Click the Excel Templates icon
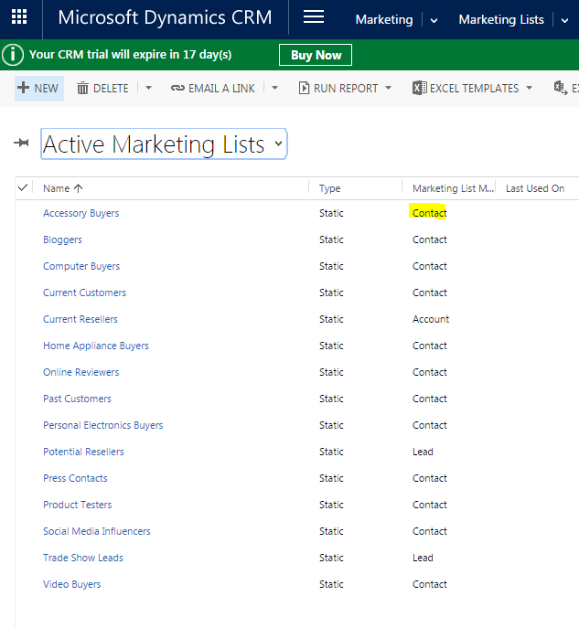 pyautogui.click(x=419, y=88)
